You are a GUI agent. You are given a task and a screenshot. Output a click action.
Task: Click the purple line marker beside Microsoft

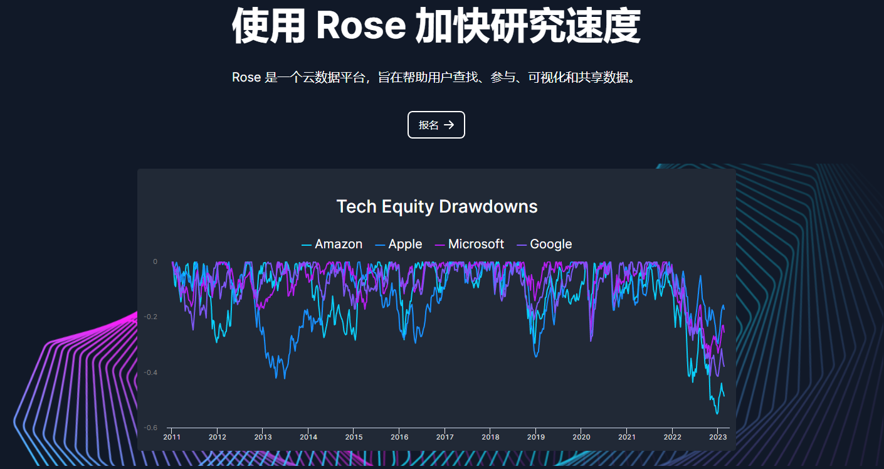441,244
